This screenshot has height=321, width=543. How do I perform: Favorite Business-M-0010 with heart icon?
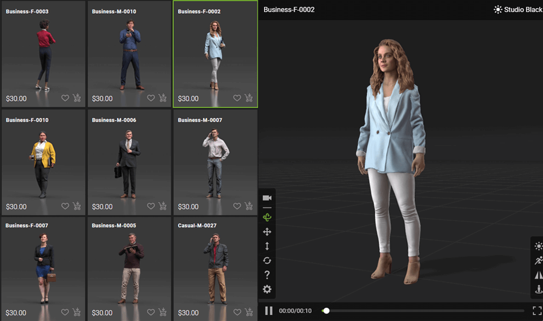tap(151, 98)
